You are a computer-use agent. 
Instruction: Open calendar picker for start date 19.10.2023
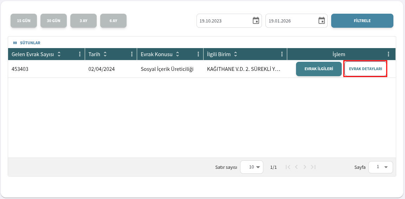tap(256, 21)
